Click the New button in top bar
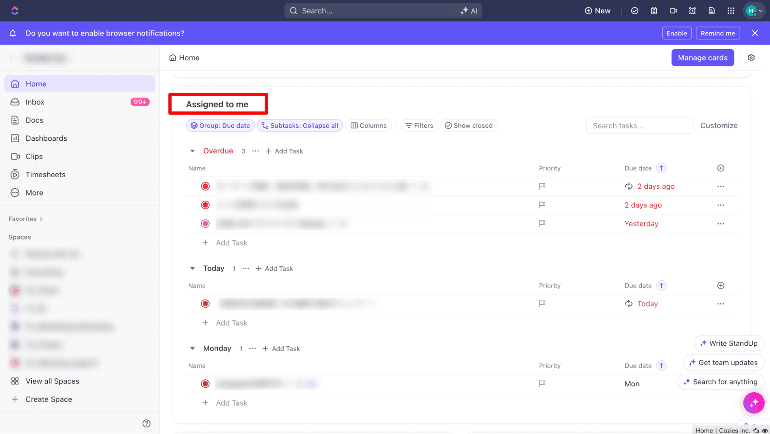770x434 pixels. (x=597, y=11)
